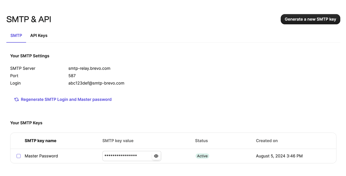The width and height of the screenshot is (346, 176).
Task: Open the SMTP tab
Action: [x=16, y=36]
